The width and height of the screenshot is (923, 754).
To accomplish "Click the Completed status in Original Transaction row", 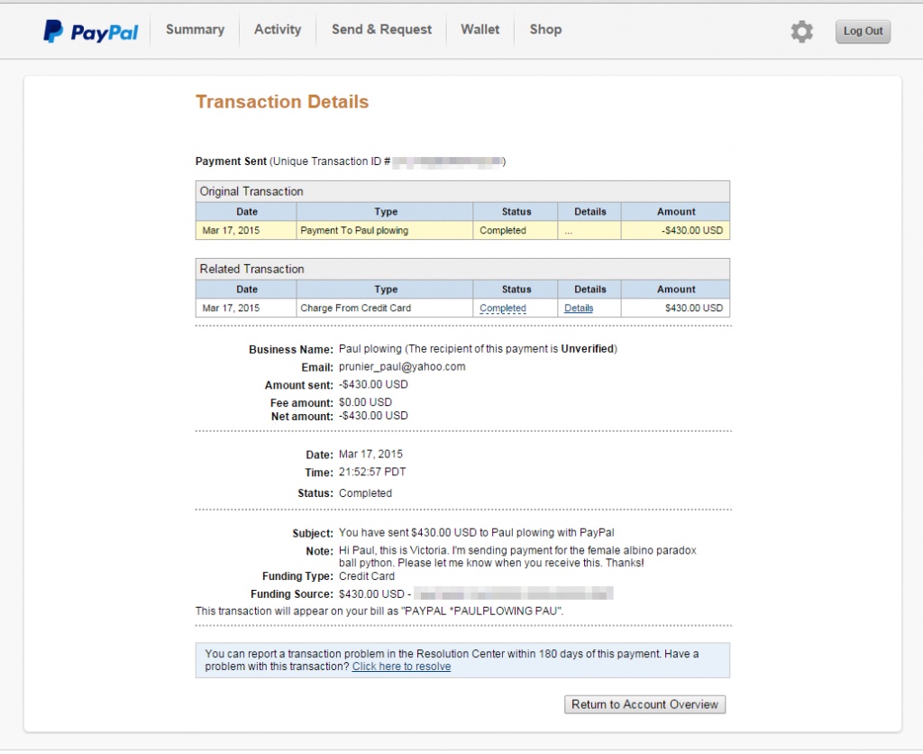I will tap(503, 230).
